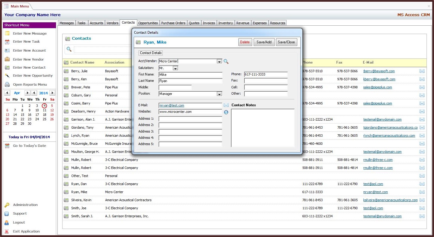
Task: Expand the Acct/Vendor dropdown arrow
Action: (x=219, y=61)
